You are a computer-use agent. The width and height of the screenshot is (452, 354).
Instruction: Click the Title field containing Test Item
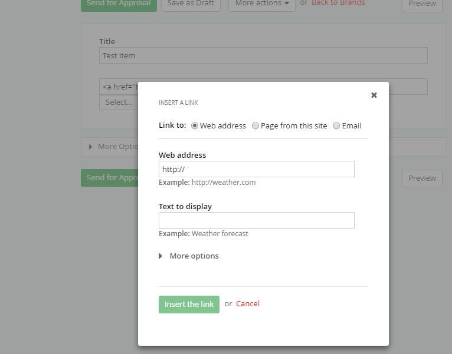(263, 55)
